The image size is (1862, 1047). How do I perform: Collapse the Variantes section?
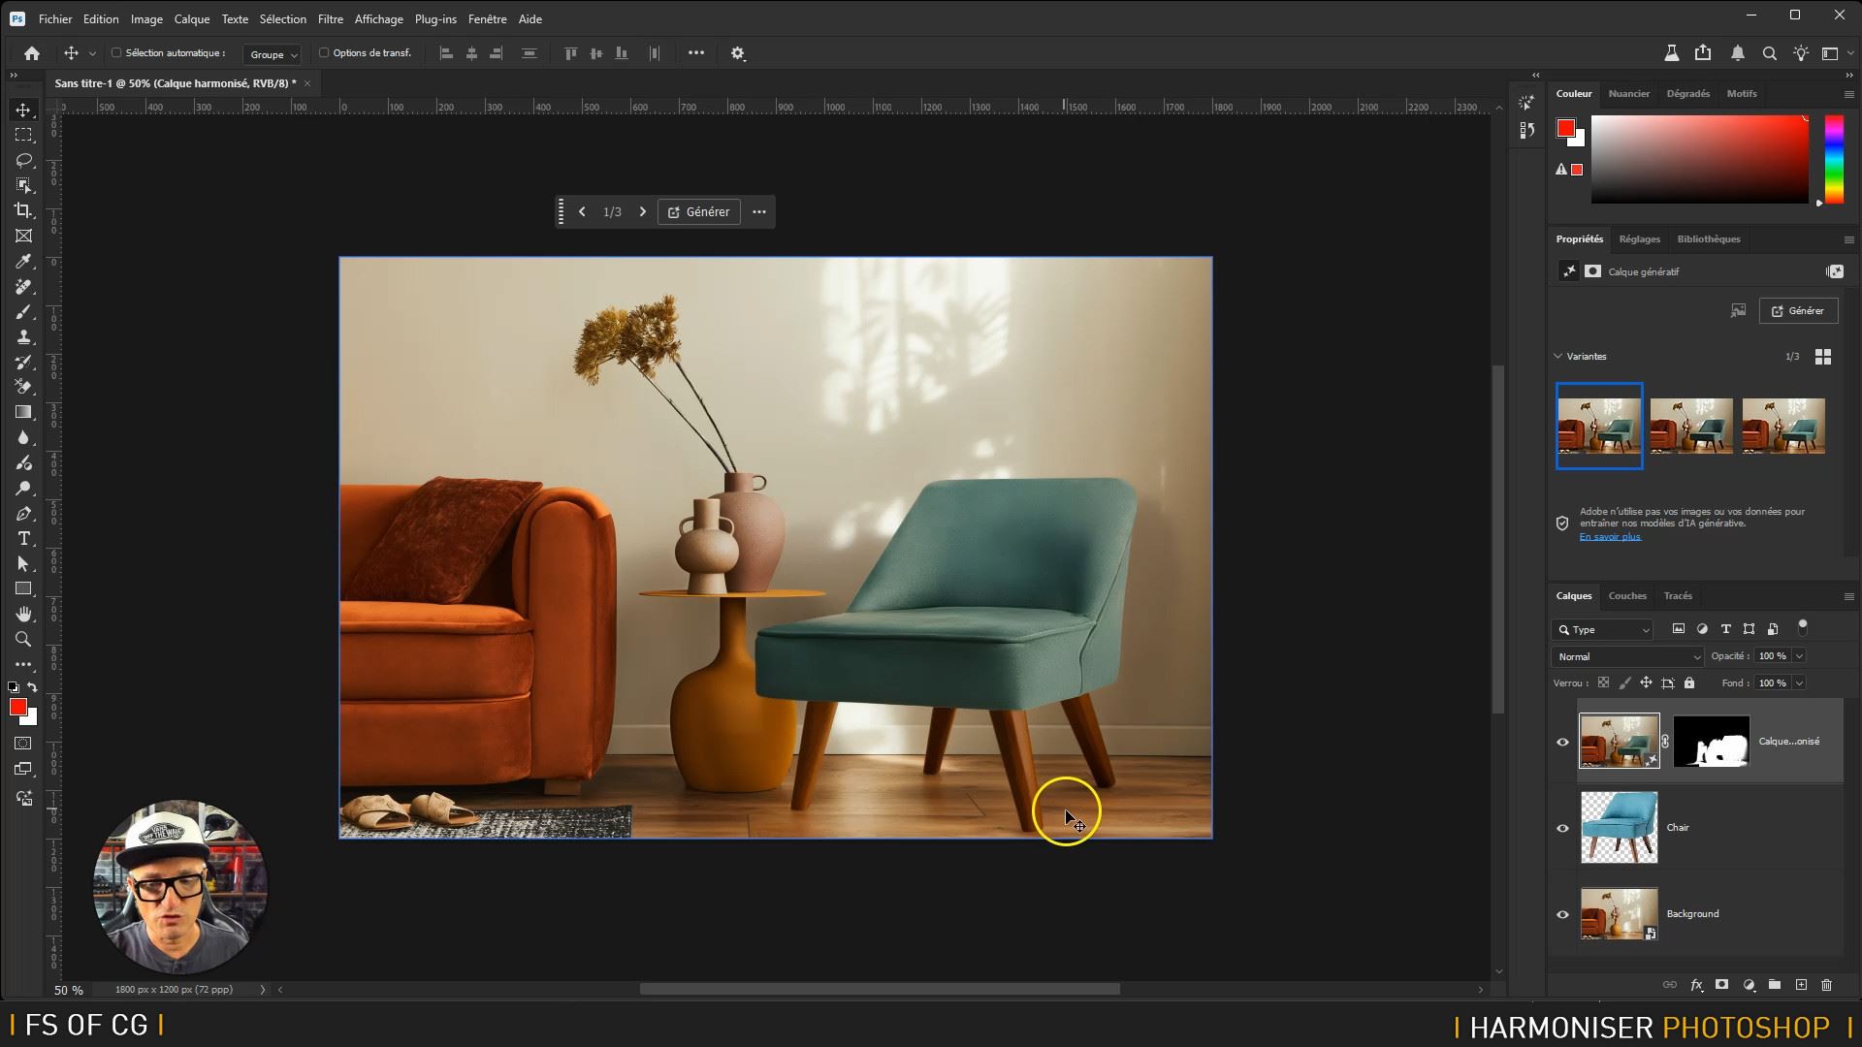(x=1558, y=356)
